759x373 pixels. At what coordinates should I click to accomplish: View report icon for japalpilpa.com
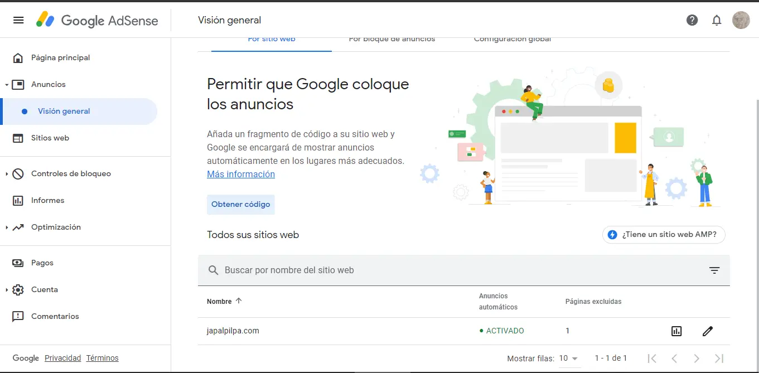pyautogui.click(x=676, y=331)
